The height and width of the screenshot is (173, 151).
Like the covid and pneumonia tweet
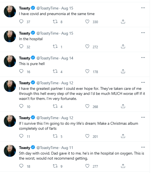point(87,21)
